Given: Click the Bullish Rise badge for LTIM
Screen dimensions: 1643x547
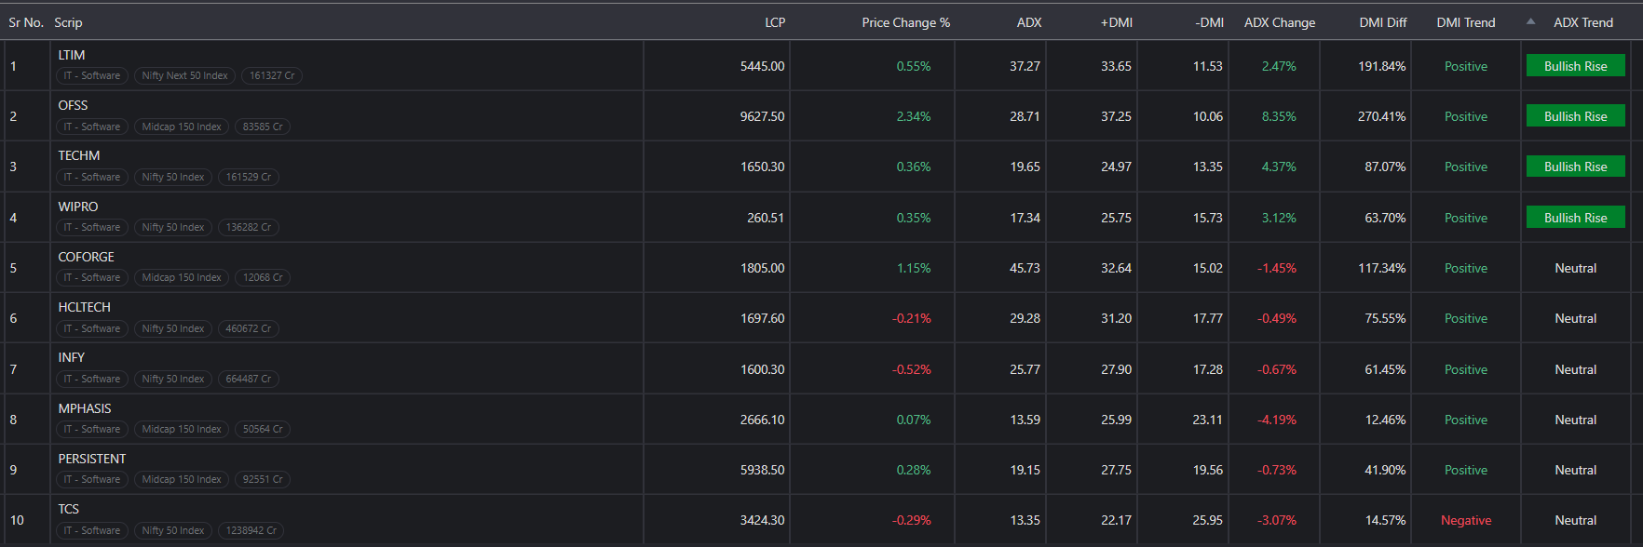Looking at the screenshot, I should coord(1576,66).
